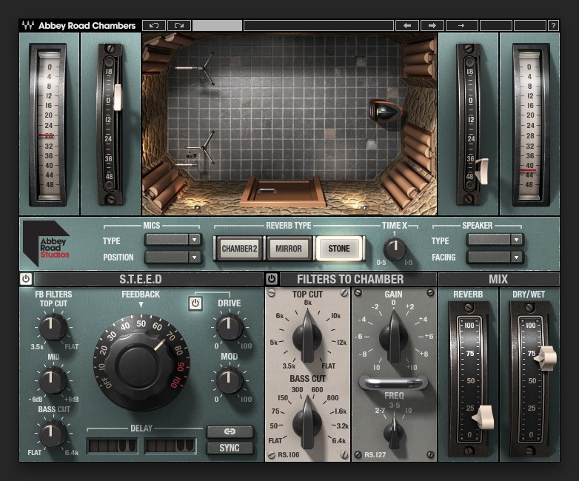
Task: Open help with the question mark button
Action: 553,25
